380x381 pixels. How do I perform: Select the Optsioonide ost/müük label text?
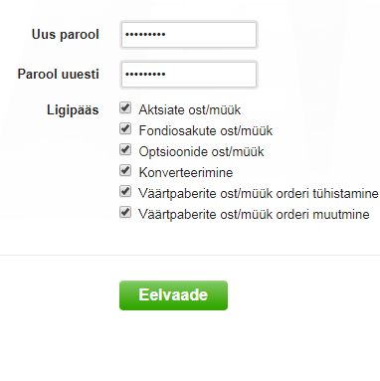pyautogui.click(x=201, y=151)
